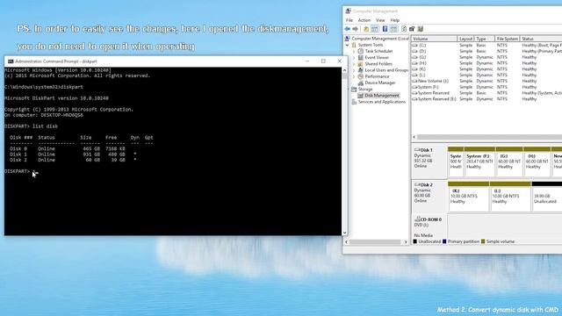The height and width of the screenshot is (316, 562).
Task: Select the (K:) 10.00 GB partition on Disk 2
Action: 468,197
